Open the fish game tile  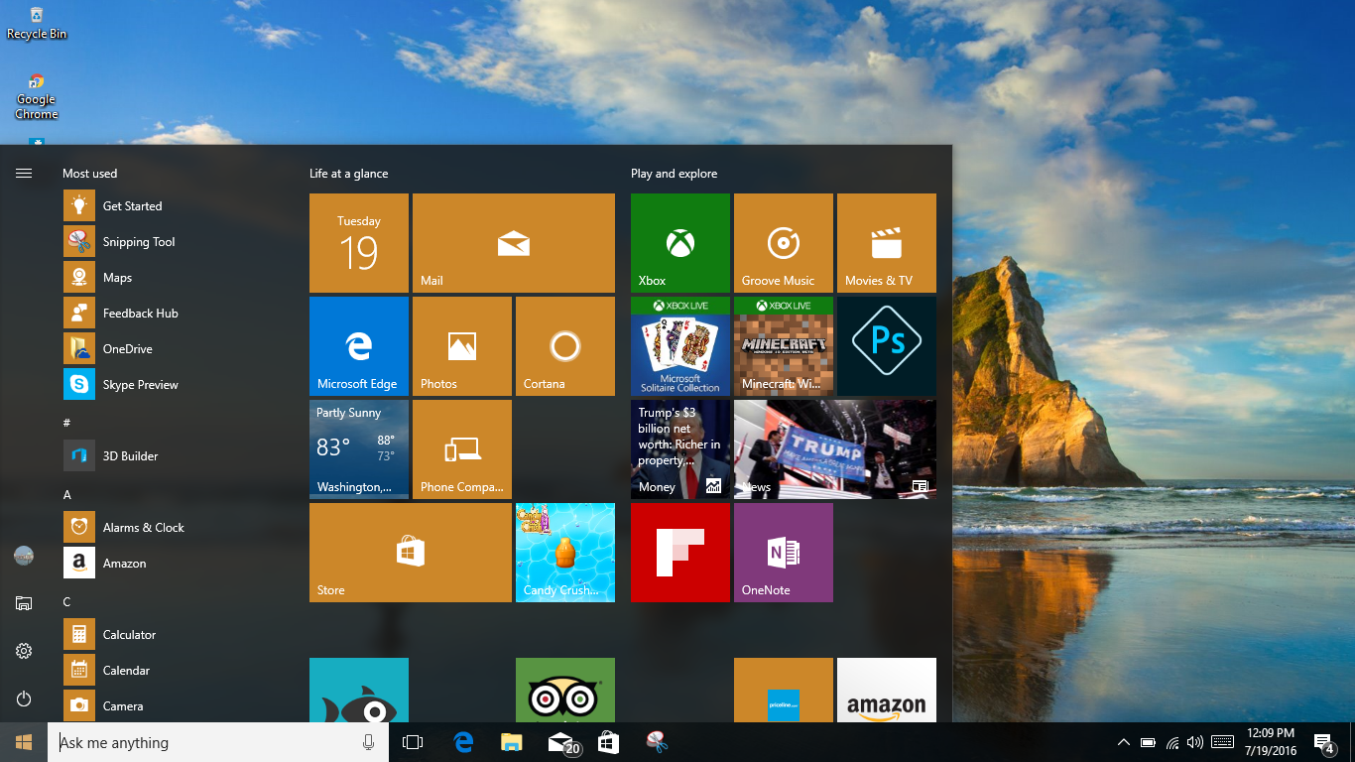pos(359,690)
